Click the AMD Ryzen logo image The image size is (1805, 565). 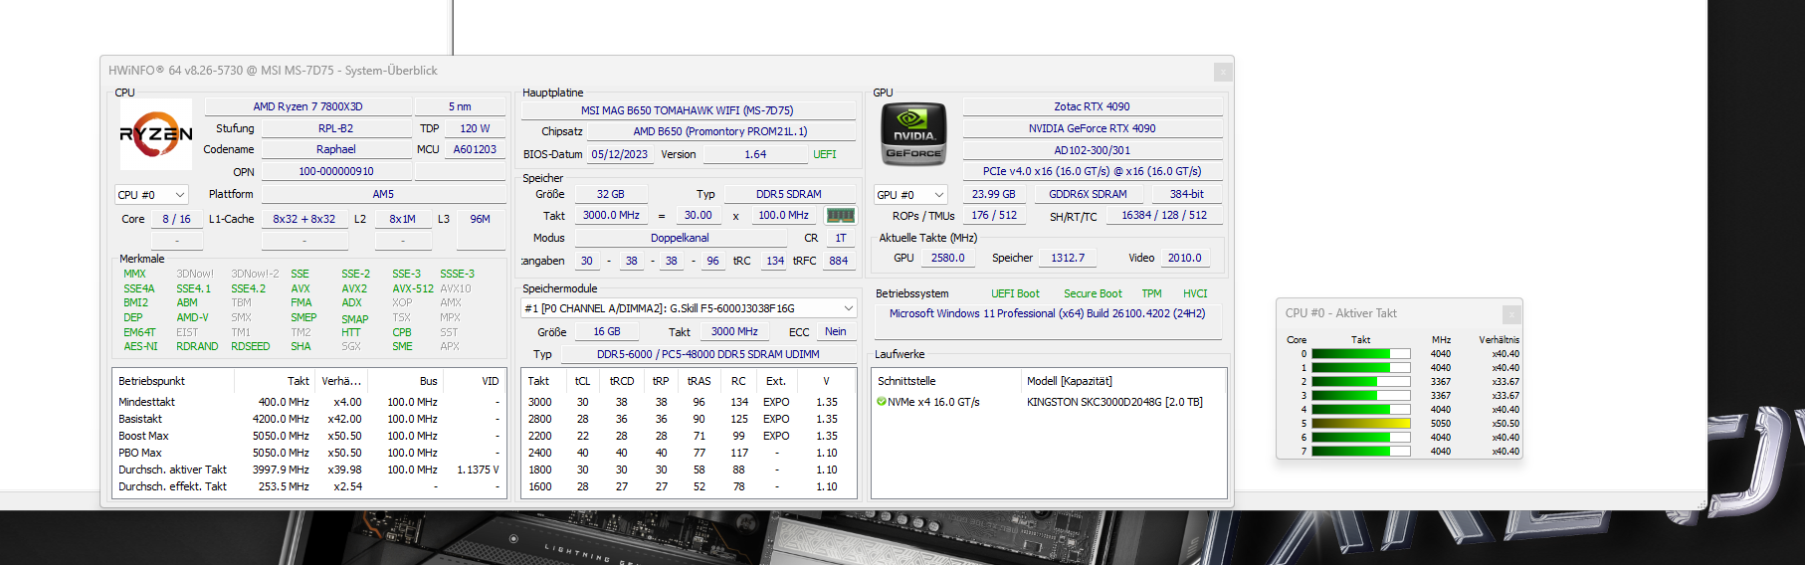pos(155,134)
